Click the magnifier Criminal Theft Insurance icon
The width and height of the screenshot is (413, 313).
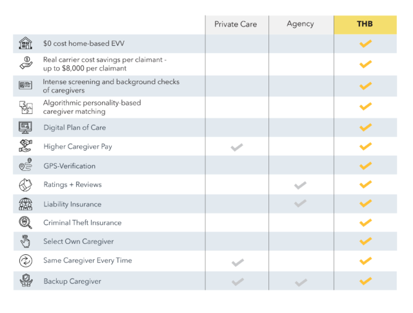click(26, 222)
